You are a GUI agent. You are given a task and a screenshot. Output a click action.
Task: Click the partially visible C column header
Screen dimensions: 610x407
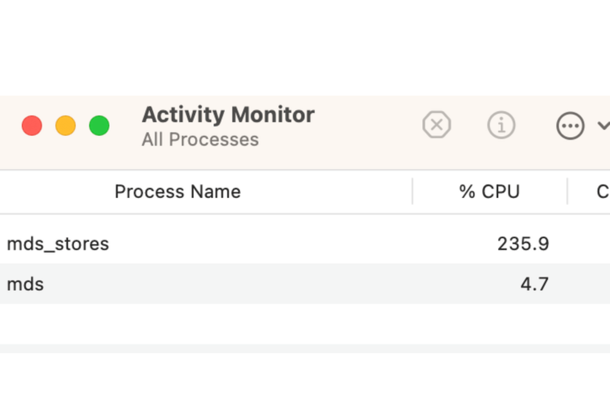coord(602,192)
